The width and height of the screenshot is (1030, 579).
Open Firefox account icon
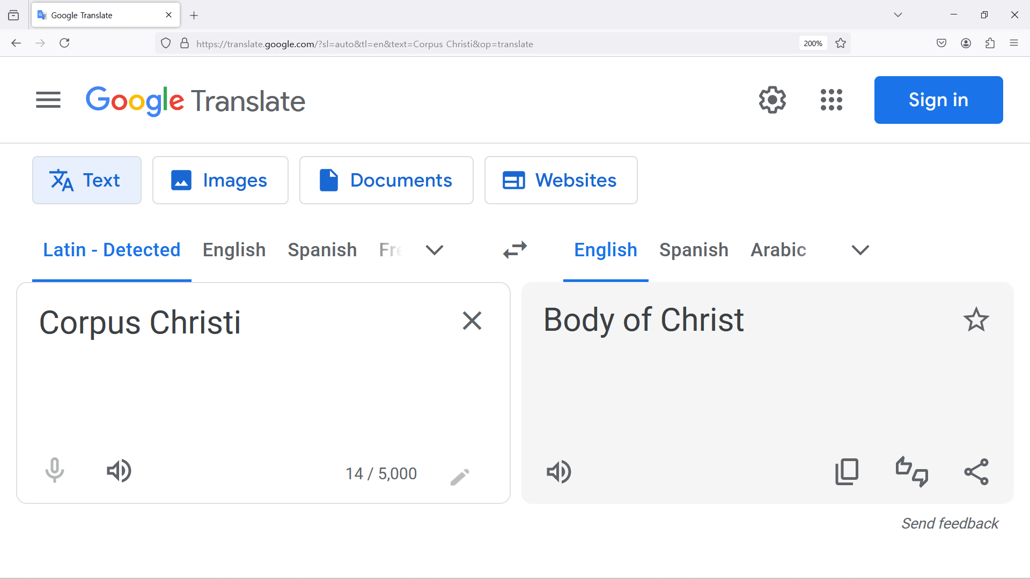click(966, 43)
